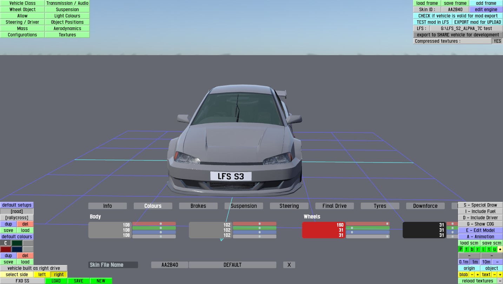Click EXPORT mod for UPLOAD
Screen dimensions: 503x284
478,22
